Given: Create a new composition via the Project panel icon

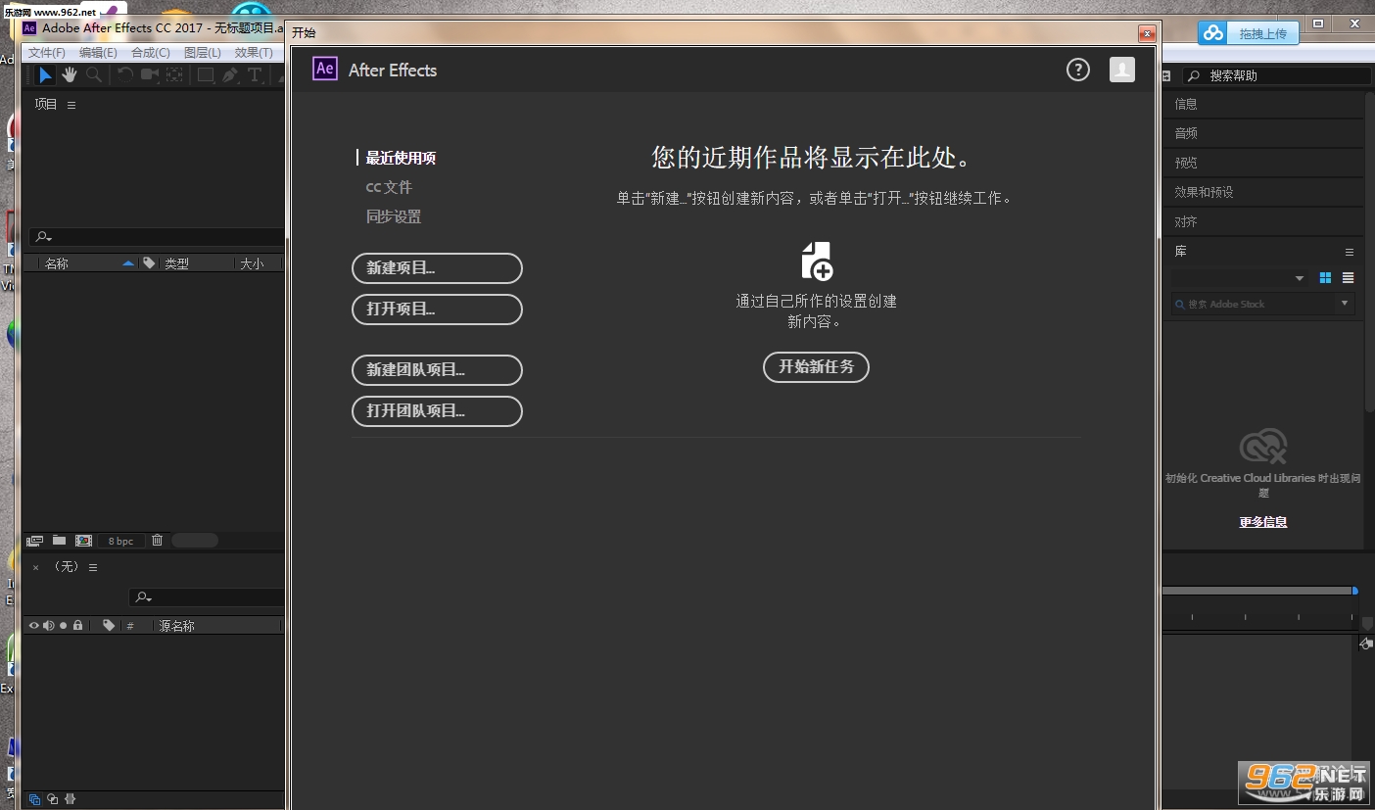Looking at the screenshot, I should tap(83, 540).
